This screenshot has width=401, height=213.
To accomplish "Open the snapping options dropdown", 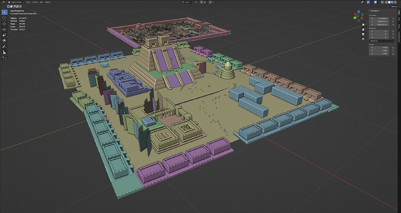I will (205, 2).
